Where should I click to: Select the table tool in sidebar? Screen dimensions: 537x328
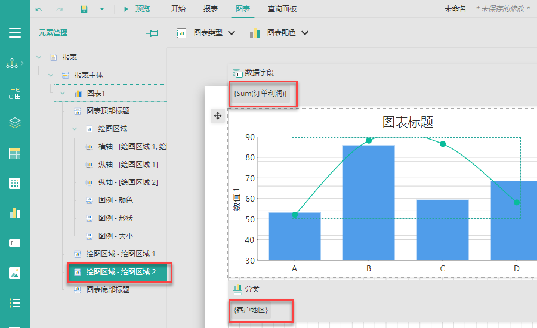click(15, 154)
